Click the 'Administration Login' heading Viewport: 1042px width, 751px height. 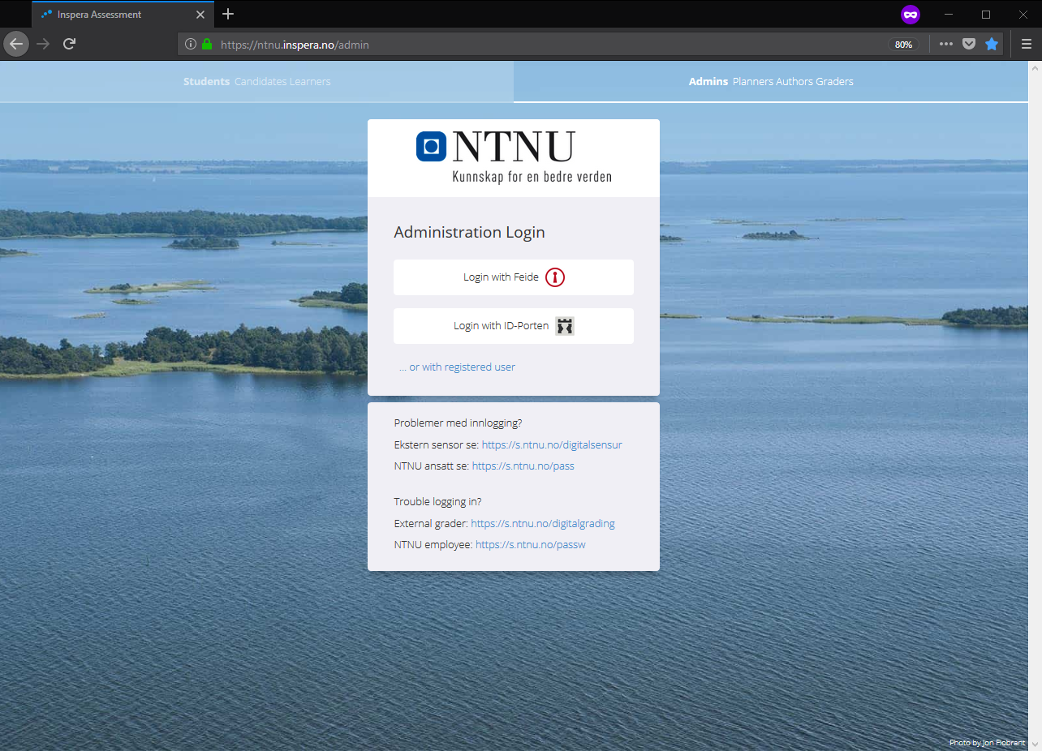coord(469,233)
